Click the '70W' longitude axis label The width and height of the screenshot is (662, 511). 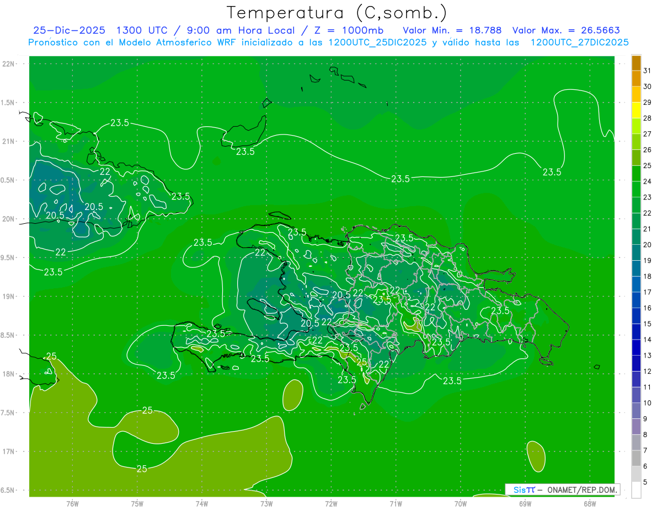[461, 503]
